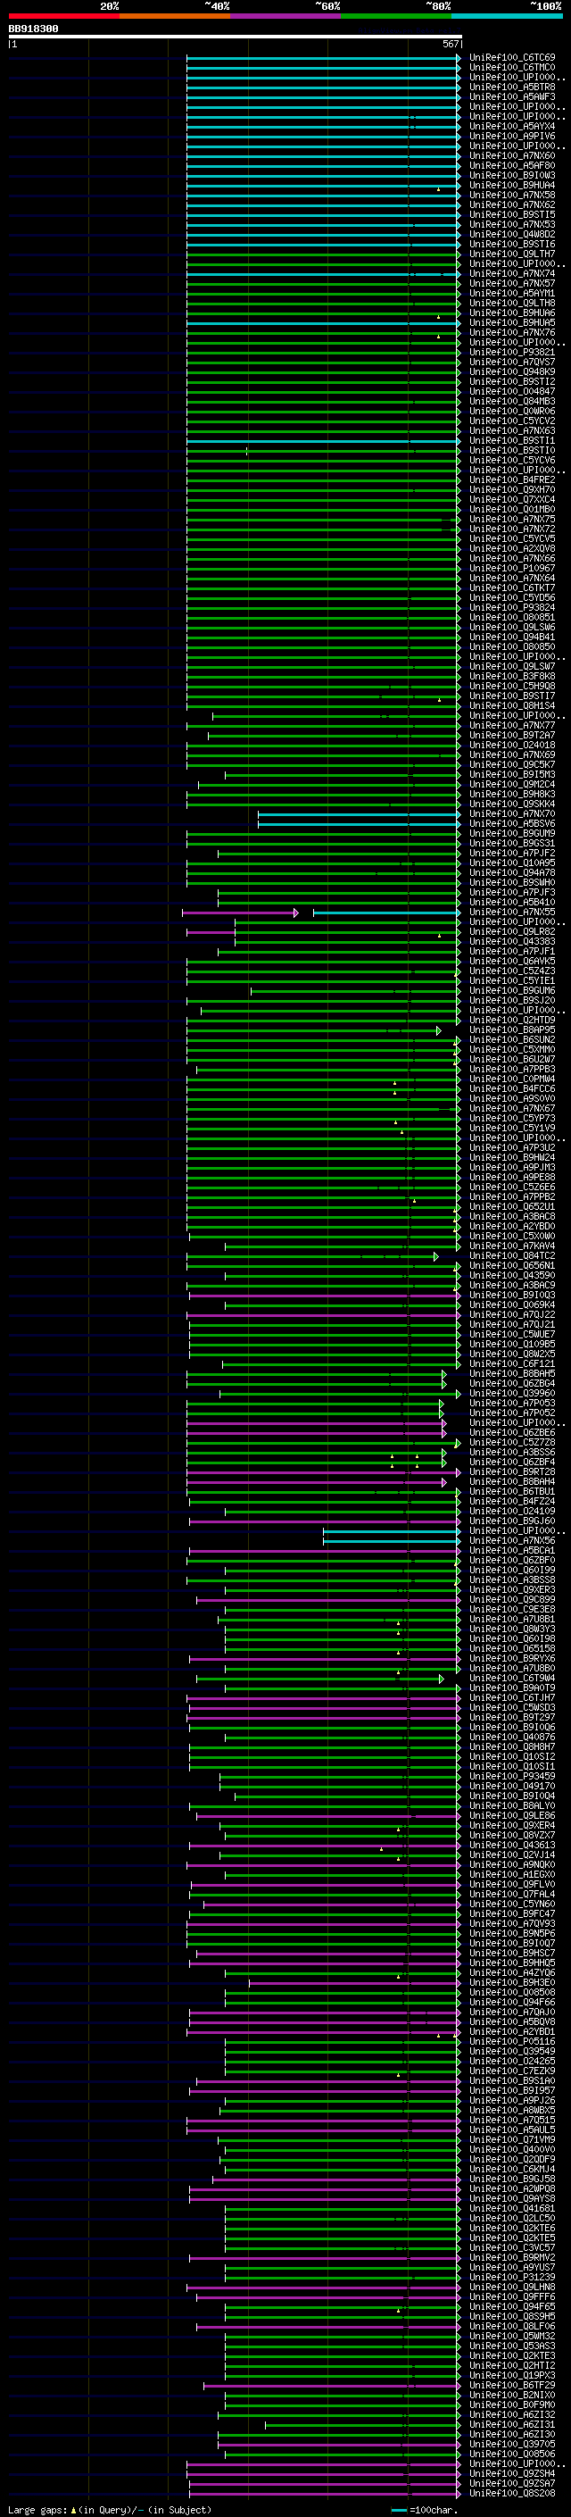The image size is (571, 2517).
Task: Click UniRef100_A7NX74 label
Action: [512, 273]
